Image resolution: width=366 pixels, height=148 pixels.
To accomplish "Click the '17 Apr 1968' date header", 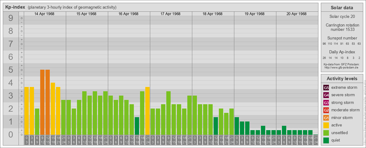I will pyautogui.click(x=170, y=14).
